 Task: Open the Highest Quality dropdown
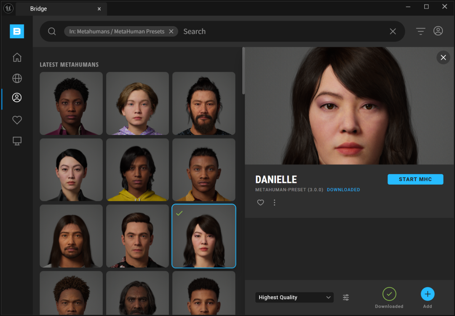pos(294,297)
